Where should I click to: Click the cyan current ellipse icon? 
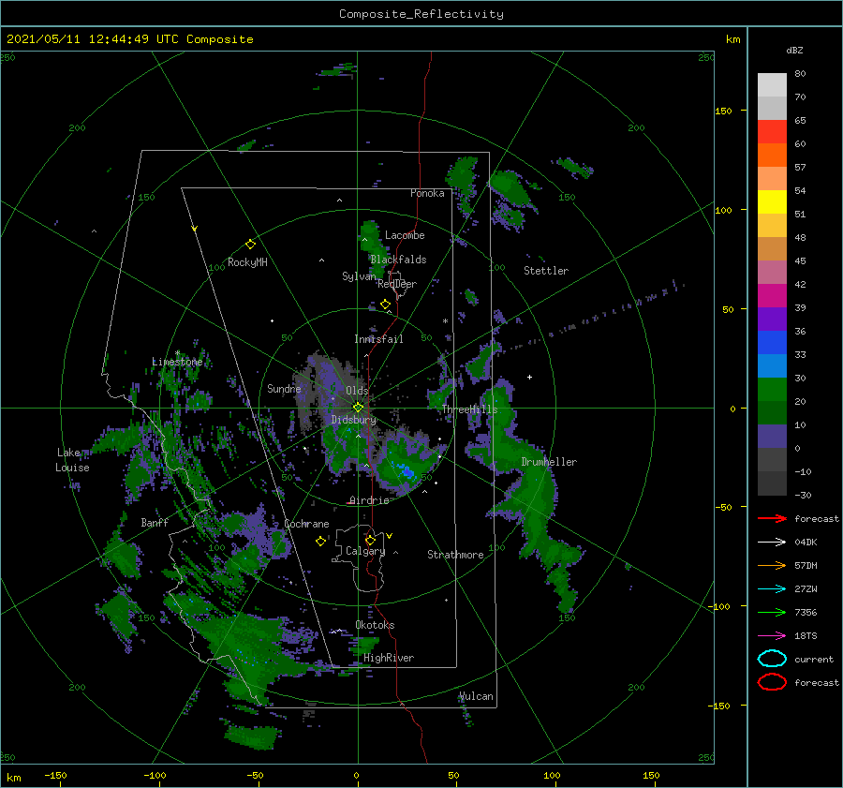(772, 659)
